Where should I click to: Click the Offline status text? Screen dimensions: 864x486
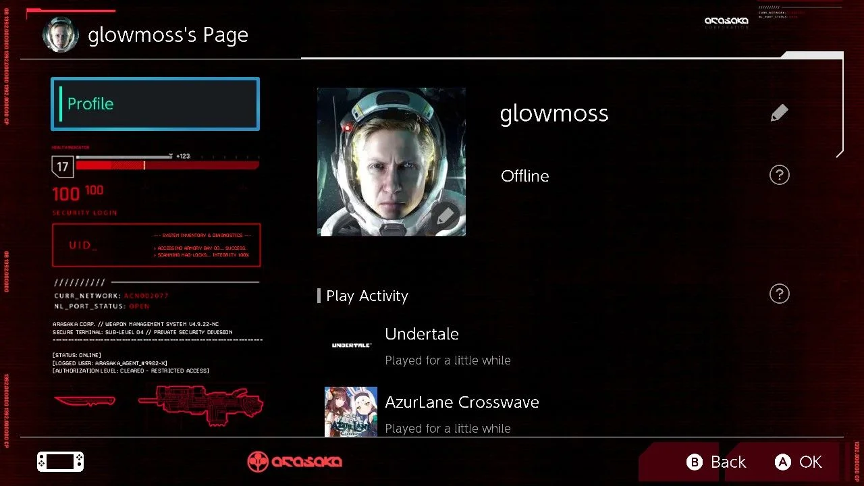tap(524, 176)
